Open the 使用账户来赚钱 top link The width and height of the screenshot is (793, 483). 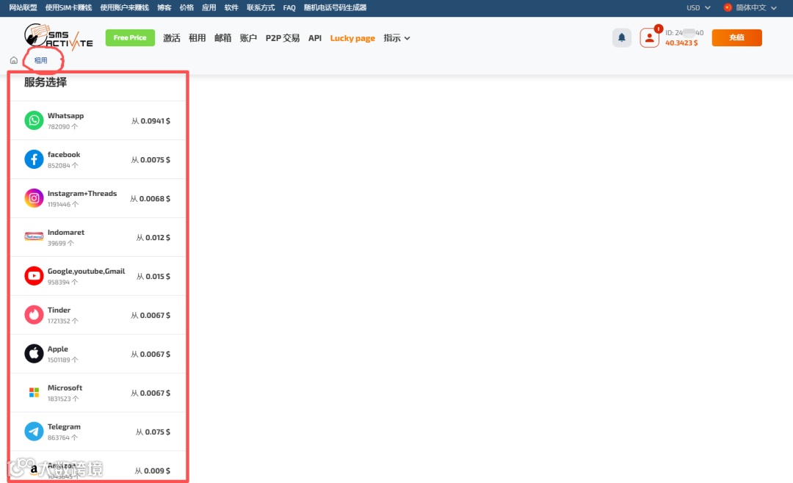[x=124, y=7]
